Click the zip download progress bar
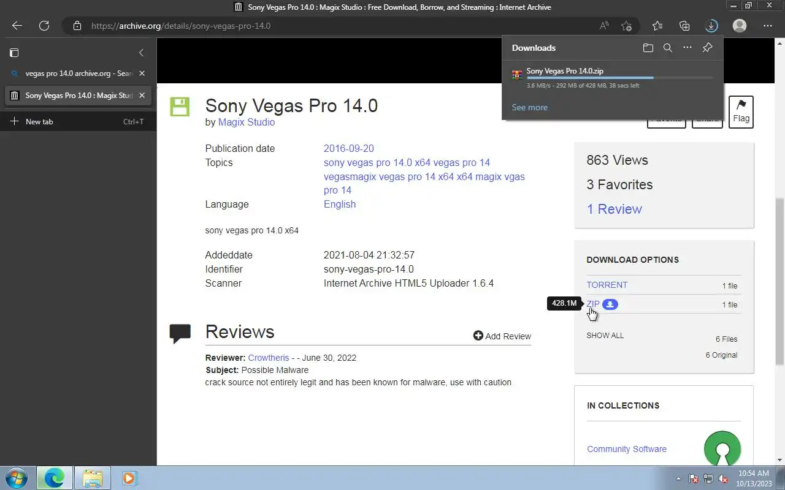 [619, 78]
